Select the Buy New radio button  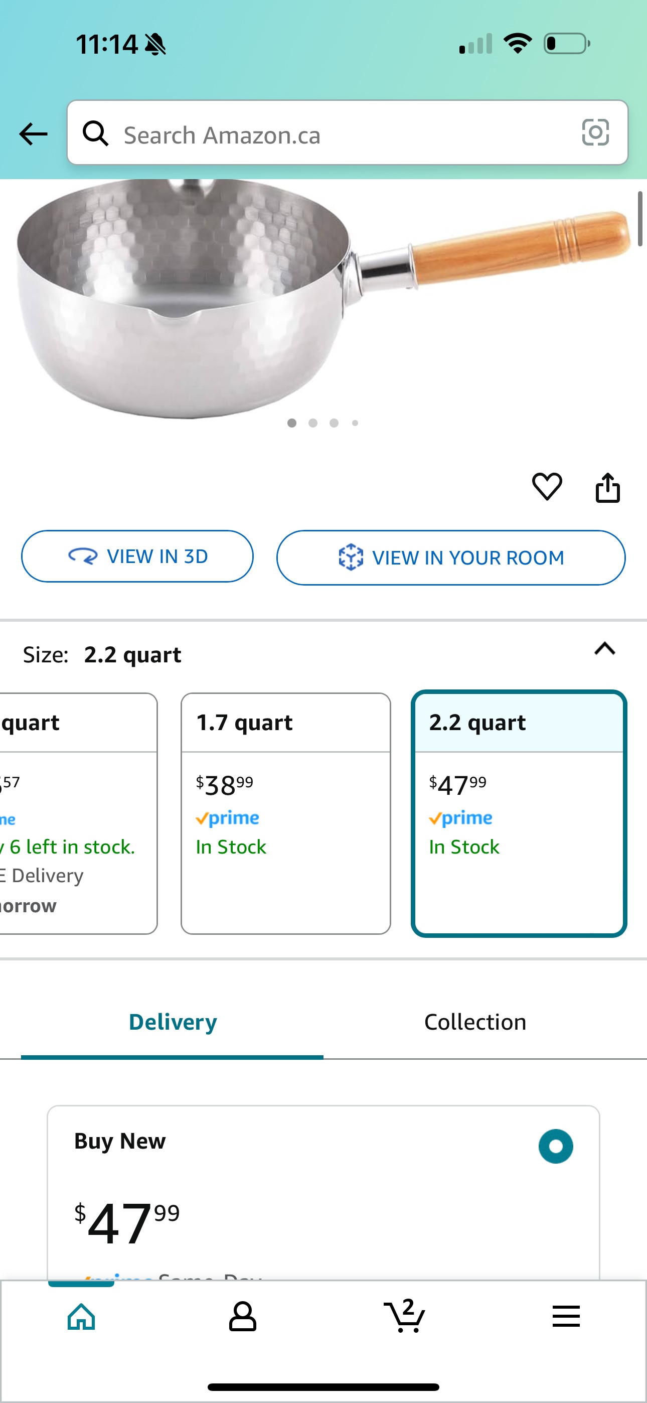click(x=556, y=1146)
